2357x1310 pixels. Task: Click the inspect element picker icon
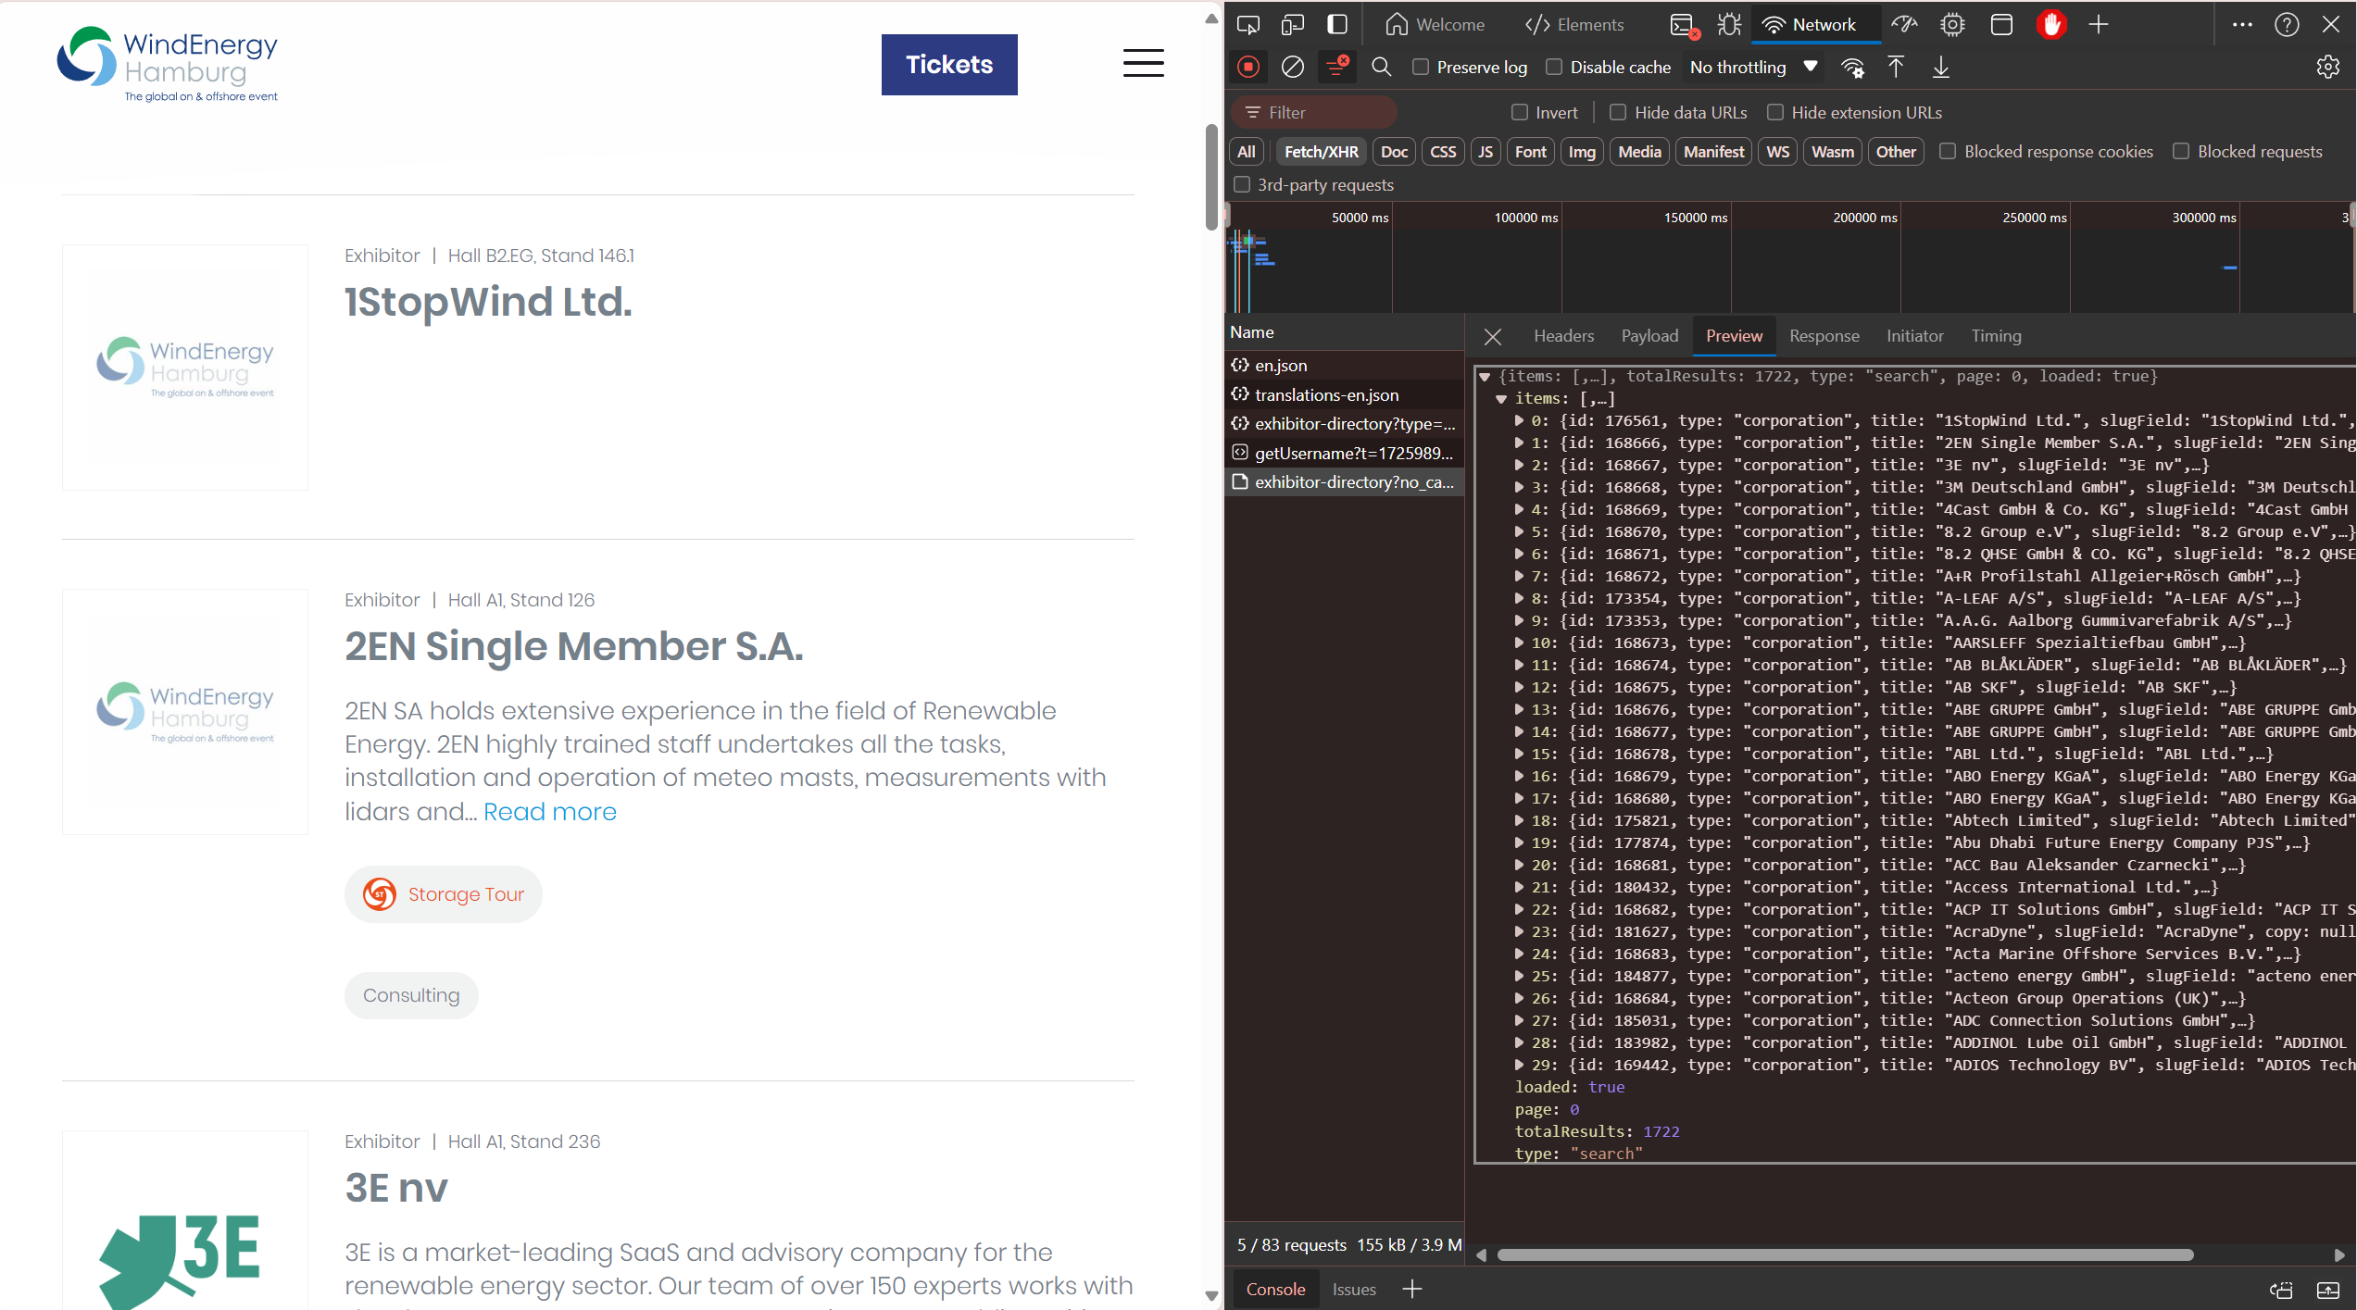(x=1247, y=25)
